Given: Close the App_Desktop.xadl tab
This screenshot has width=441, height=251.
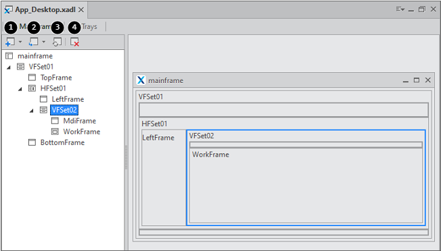Looking at the screenshot, I should (x=81, y=10).
